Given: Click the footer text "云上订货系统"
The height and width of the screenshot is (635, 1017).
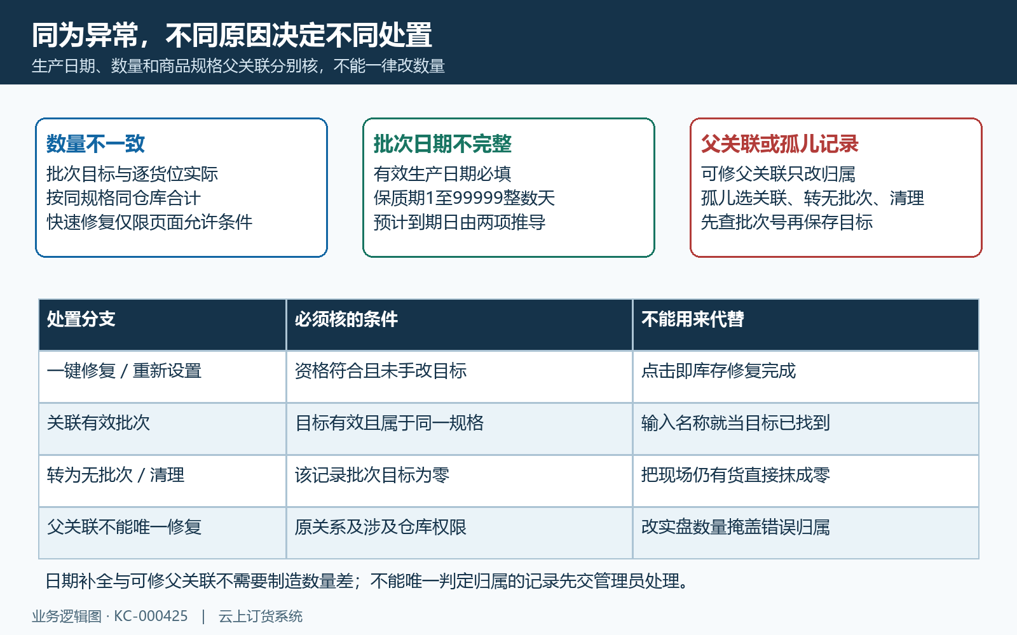Looking at the screenshot, I should pyautogui.click(x=261, y=616).
